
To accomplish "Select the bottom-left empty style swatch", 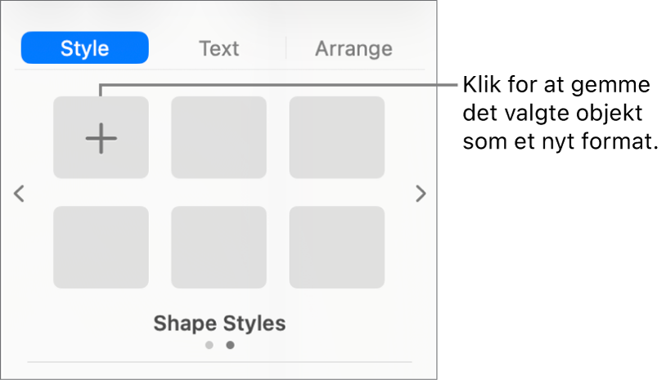I will coord(101,247).
